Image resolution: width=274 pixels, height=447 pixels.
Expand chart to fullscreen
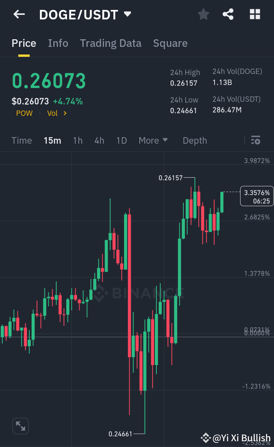[x=20, y=426]
